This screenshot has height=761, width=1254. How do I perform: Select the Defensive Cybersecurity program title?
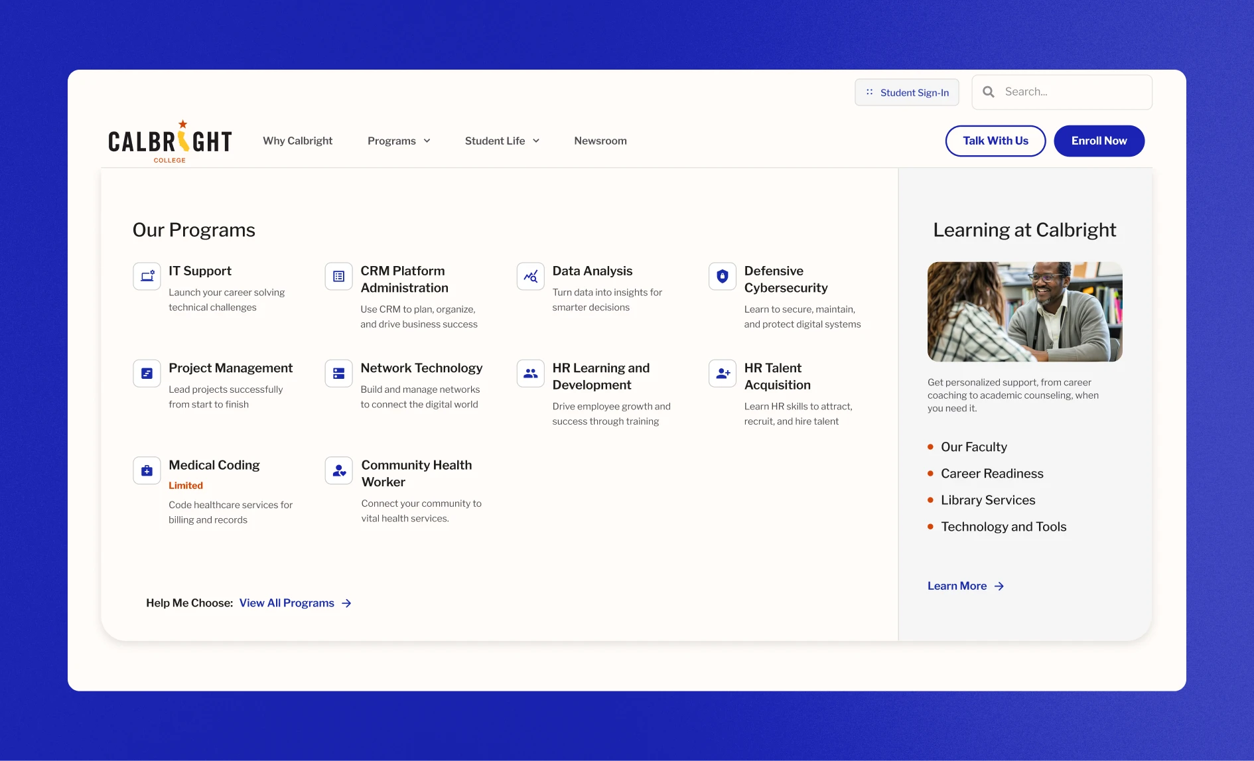(x=786, y=279)
